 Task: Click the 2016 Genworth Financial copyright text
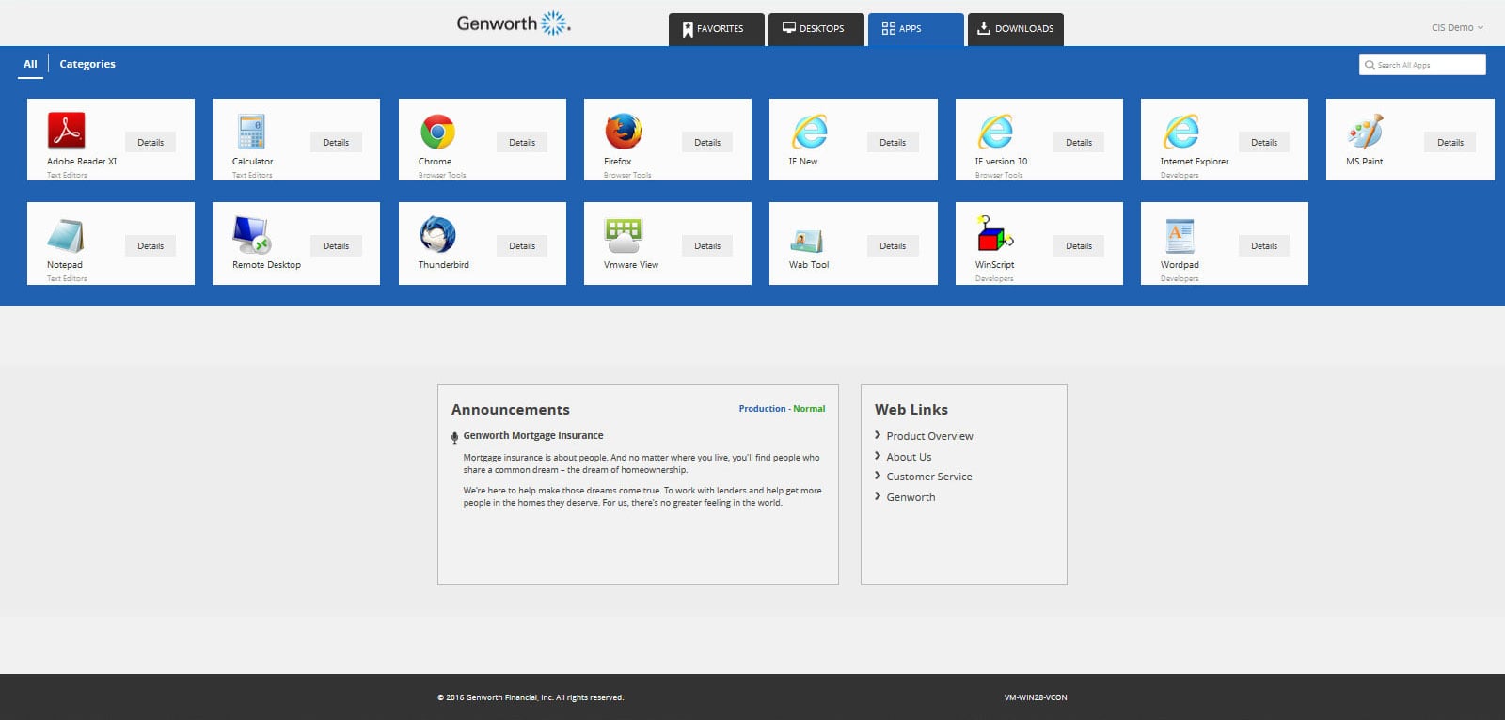tap(531, 697)
